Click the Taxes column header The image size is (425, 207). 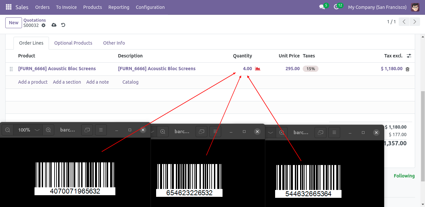click(309, 56)
